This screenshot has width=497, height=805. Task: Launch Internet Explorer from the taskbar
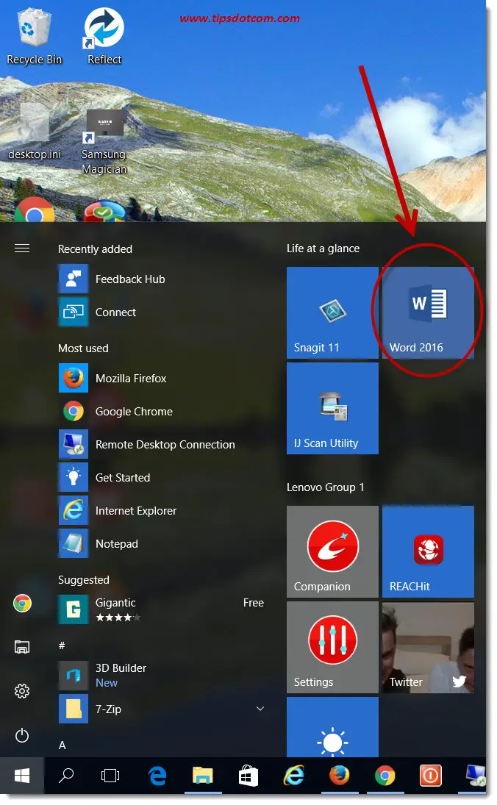(x=294, y=776)
